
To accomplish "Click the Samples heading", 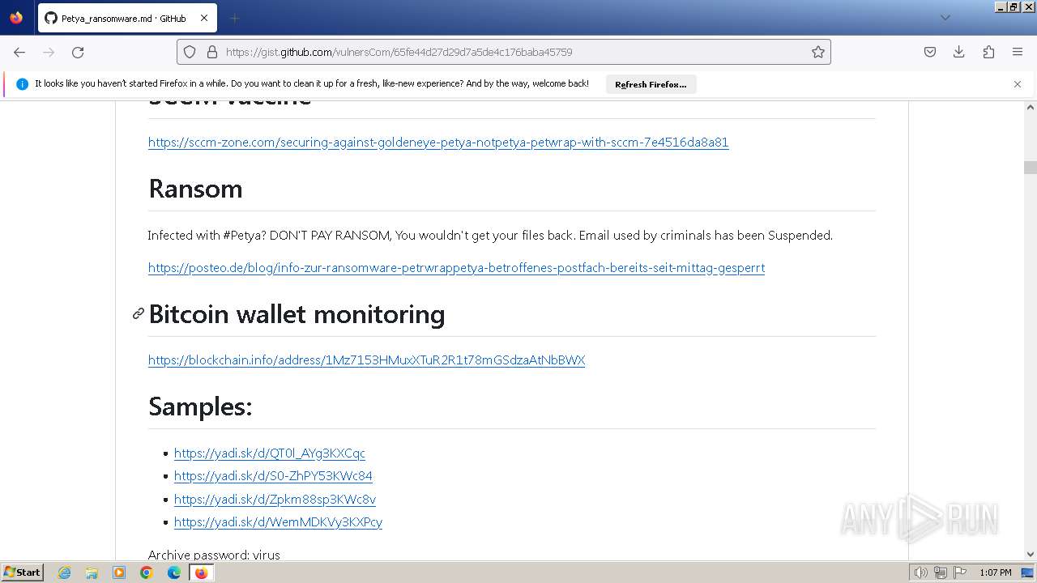I will click(200, 406).
